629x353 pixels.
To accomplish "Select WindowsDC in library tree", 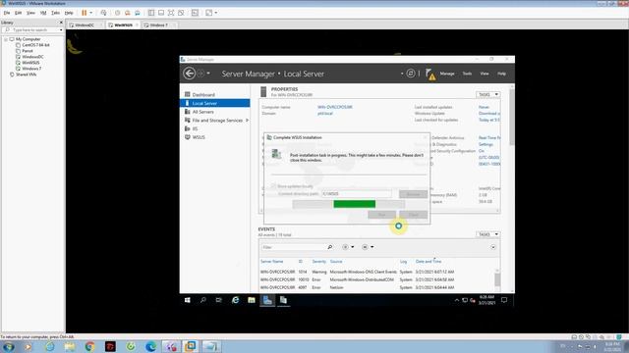I will click(32, 57).
